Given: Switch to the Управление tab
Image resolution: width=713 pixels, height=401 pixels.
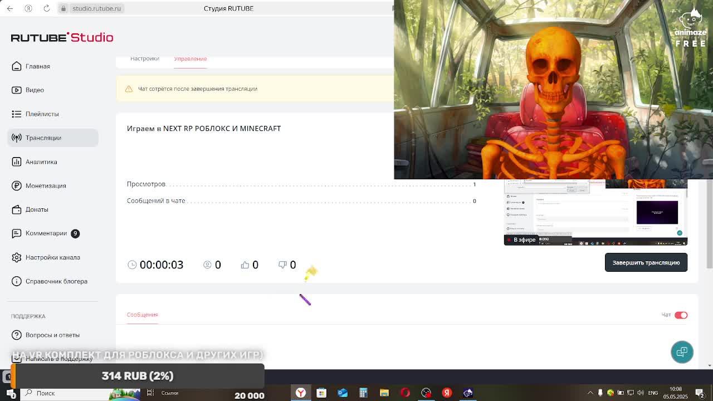Looking at the screenshot, I should tap(190, 59).
